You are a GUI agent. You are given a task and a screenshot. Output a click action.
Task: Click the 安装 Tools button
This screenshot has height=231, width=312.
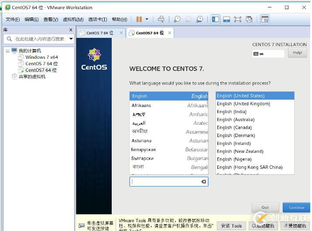(231, 226)
